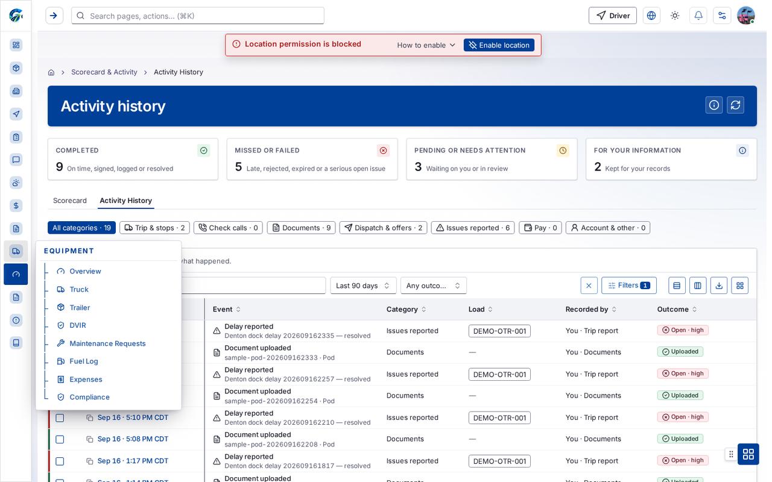Clear filters with the X button
The width and height of the screenshot is (772, 482).
[x=589, y=286]
